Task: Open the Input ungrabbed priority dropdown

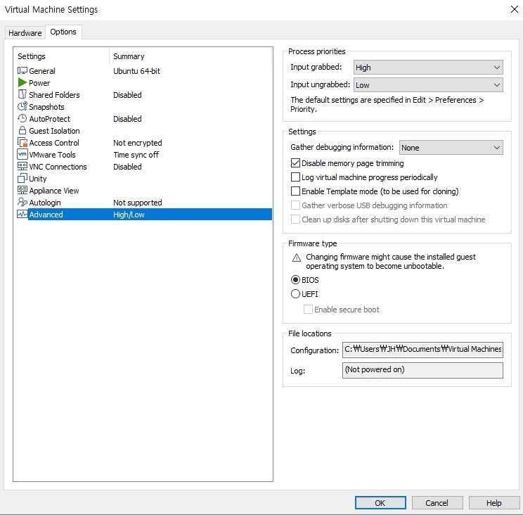Action: (x=428, y=85)
